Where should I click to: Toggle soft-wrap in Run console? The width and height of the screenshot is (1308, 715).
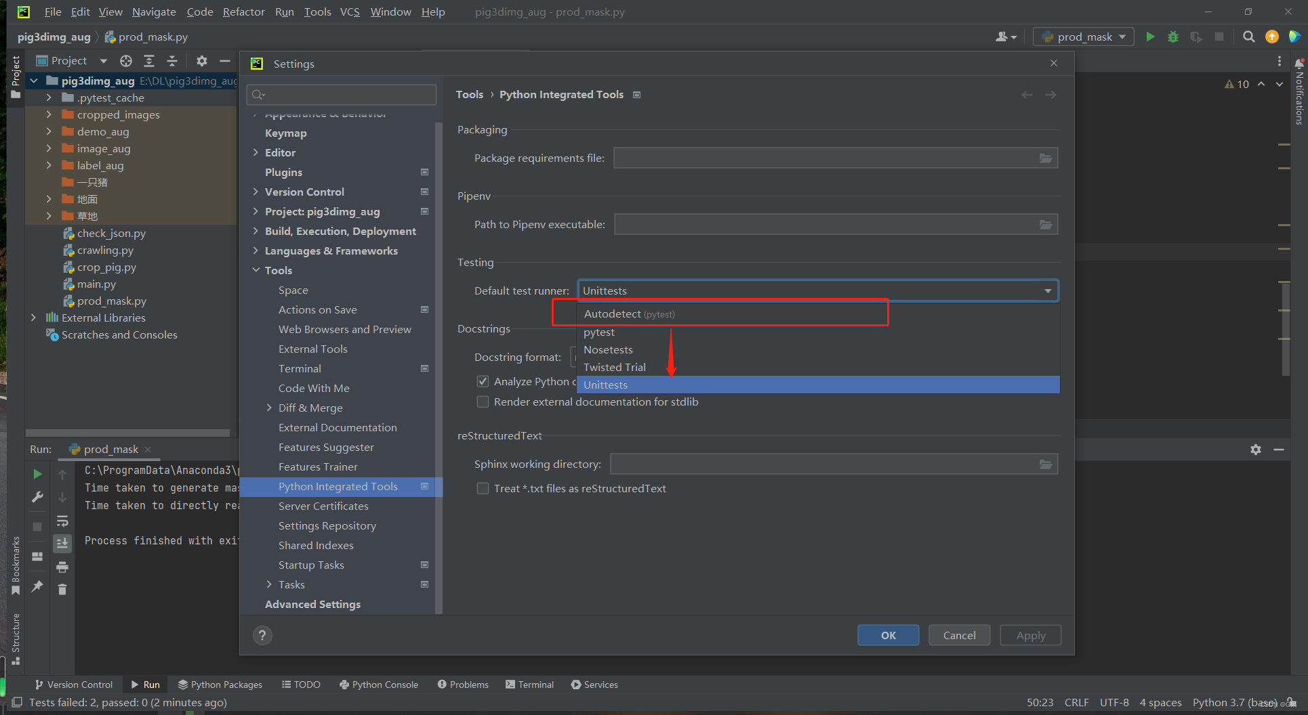[62, 521]
